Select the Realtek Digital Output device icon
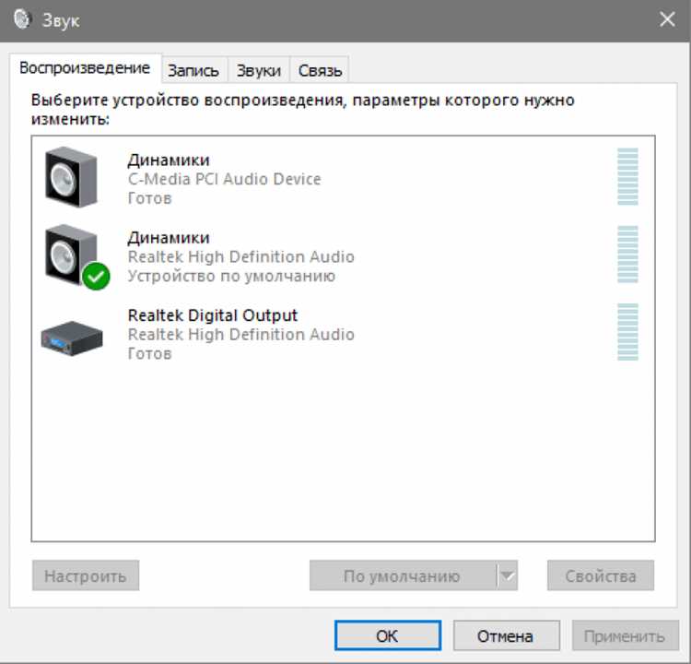The width and height of the screenshot is (691, 664). (x=72, y=338)
